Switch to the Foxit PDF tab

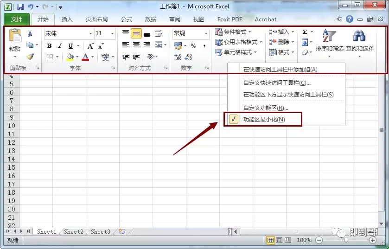[230, 19]
